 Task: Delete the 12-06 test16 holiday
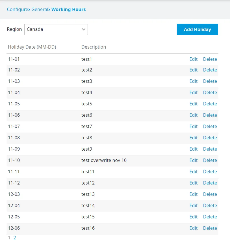tap(210, 228)
